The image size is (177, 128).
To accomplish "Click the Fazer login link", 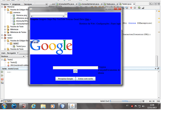I will click(x=116, y=24).
